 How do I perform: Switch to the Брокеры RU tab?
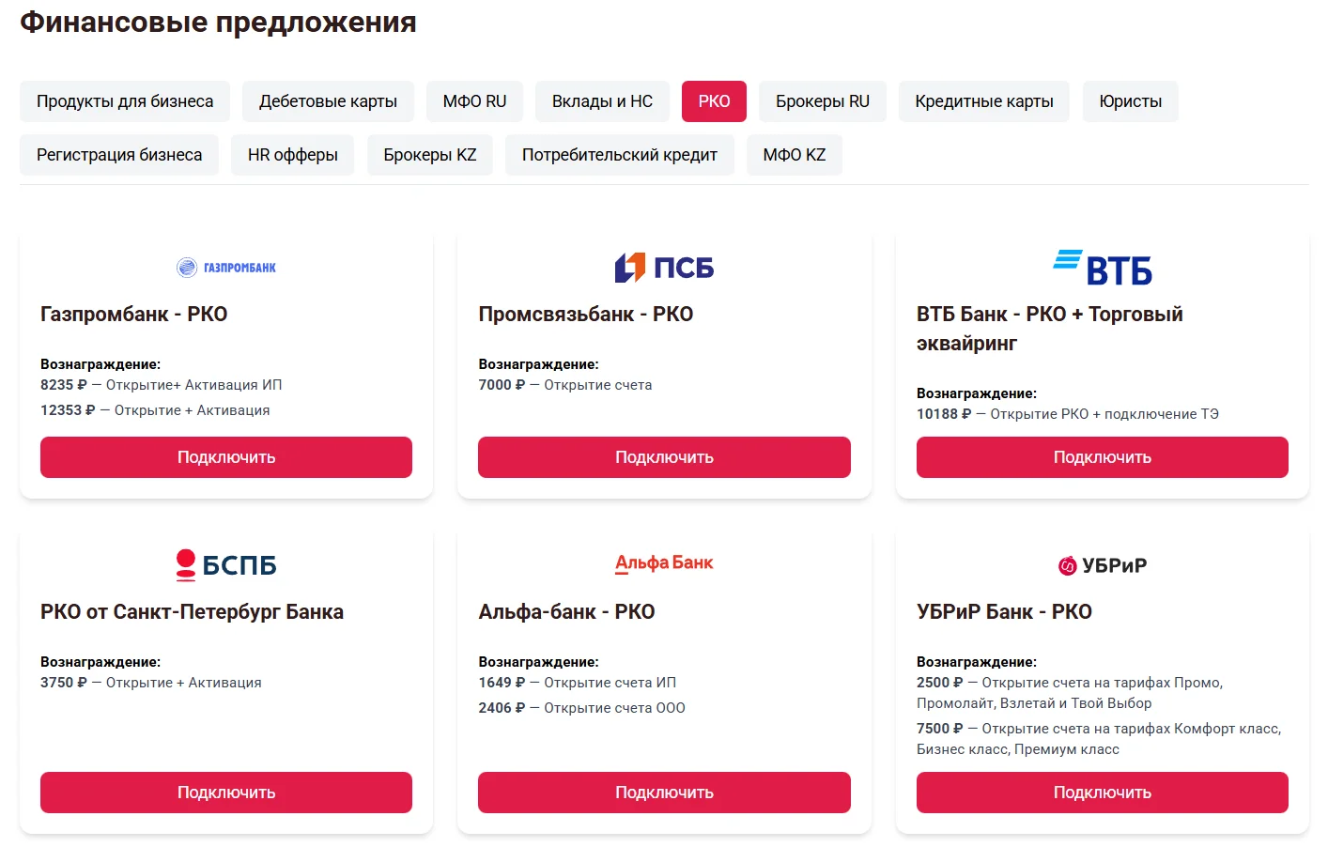[822, 100]
